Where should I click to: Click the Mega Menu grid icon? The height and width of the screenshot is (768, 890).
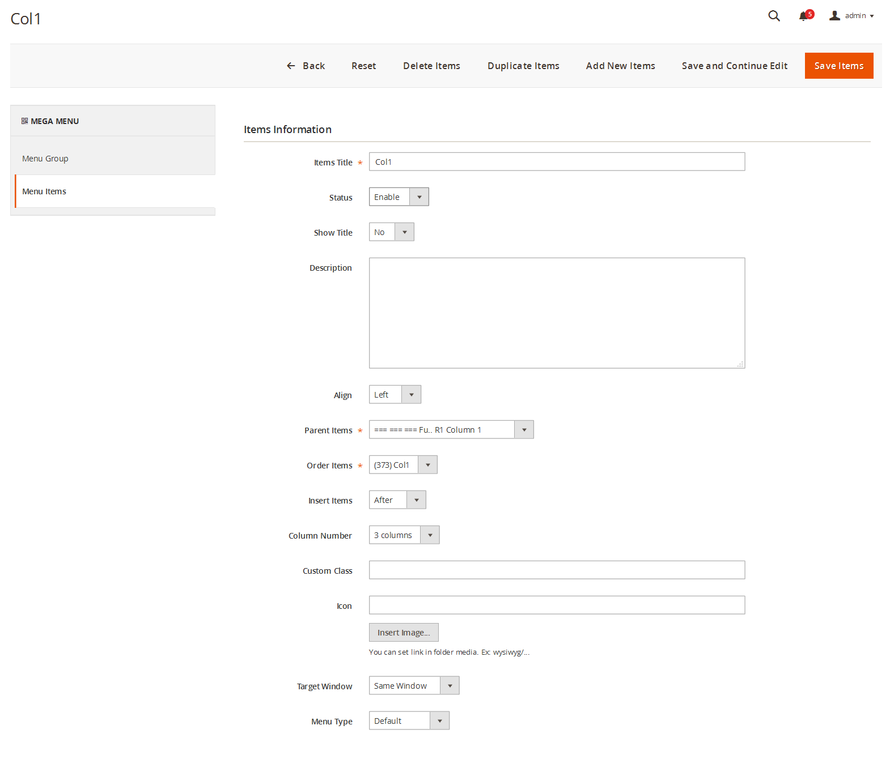(x=24, y=121)
